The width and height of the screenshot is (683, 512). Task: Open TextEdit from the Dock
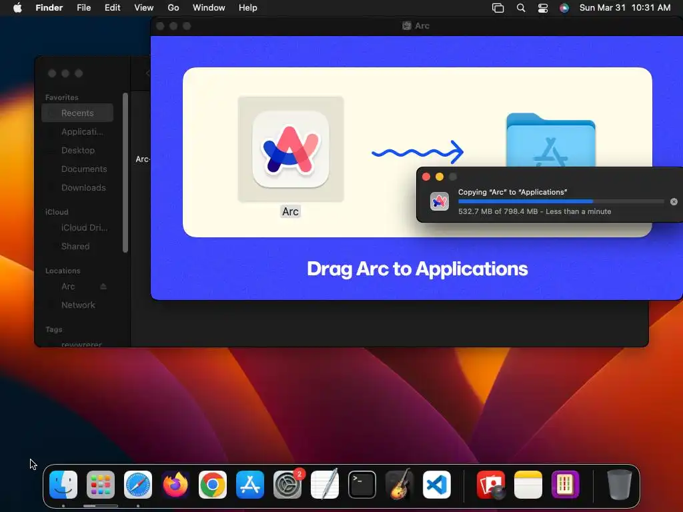[325, 484]
